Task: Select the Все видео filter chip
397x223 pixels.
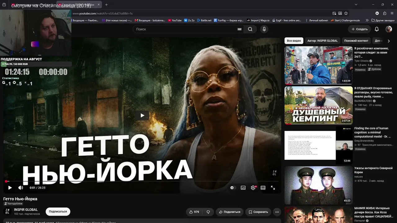Action: (x=294, y=41)
